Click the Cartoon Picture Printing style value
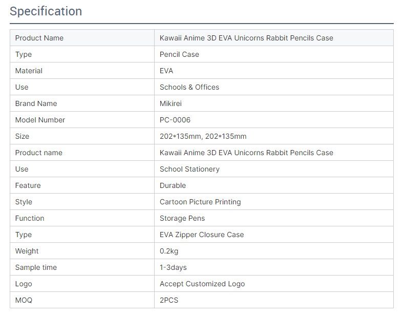This screenshot has width=405, height=317. tap(200, 202)
